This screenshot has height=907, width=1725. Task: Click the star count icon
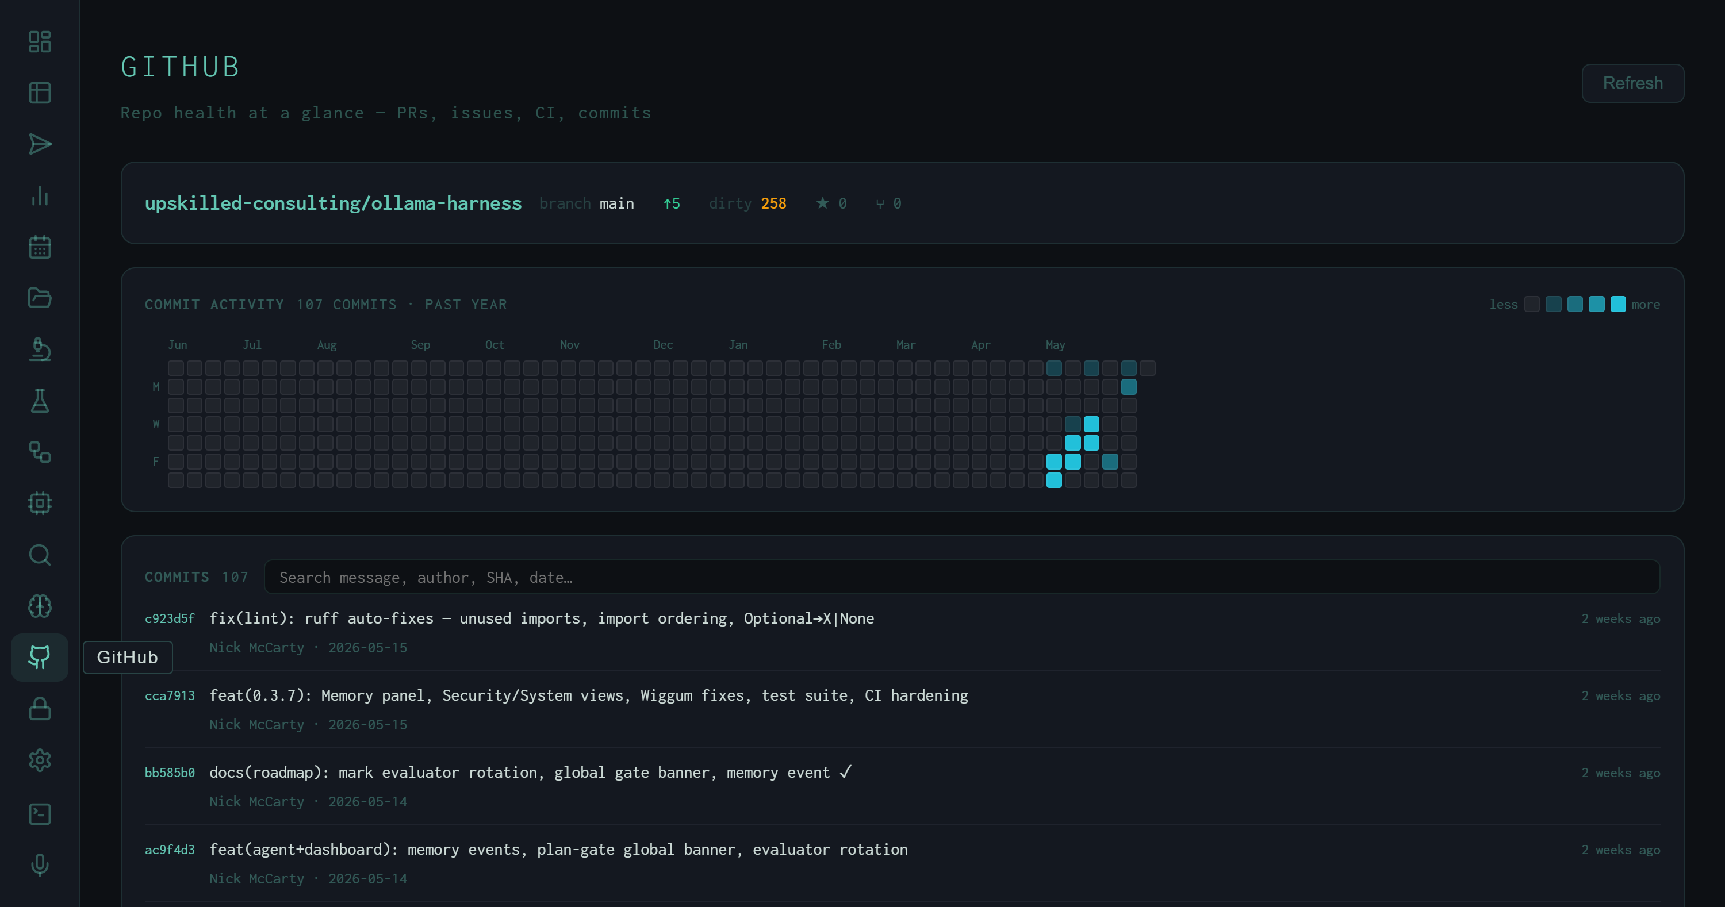point(822,203)
